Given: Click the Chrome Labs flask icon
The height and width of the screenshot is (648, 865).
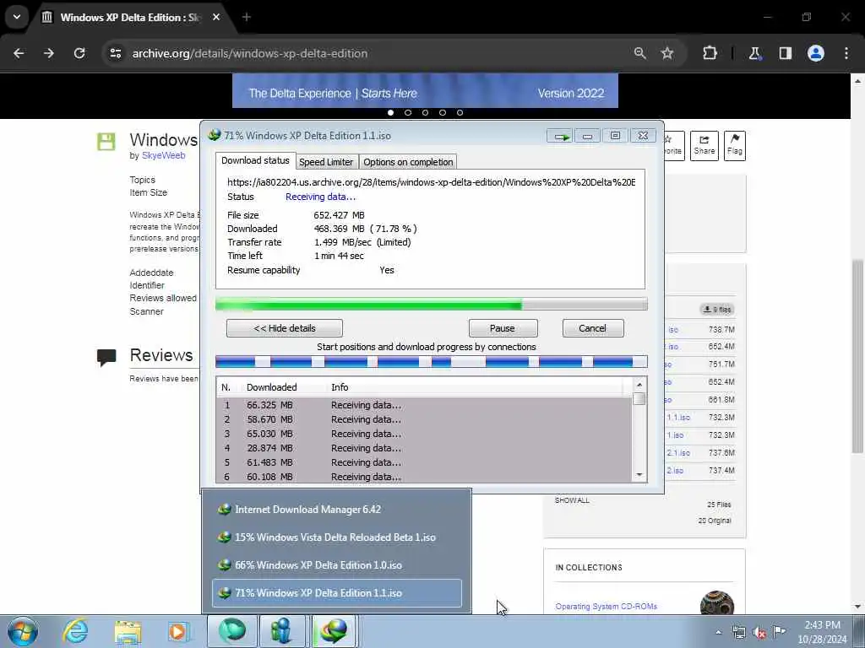Looking at the screenshot, I should tap(754, 53).
